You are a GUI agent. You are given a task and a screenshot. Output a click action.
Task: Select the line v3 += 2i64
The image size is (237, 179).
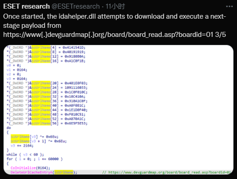click(22, 146)
